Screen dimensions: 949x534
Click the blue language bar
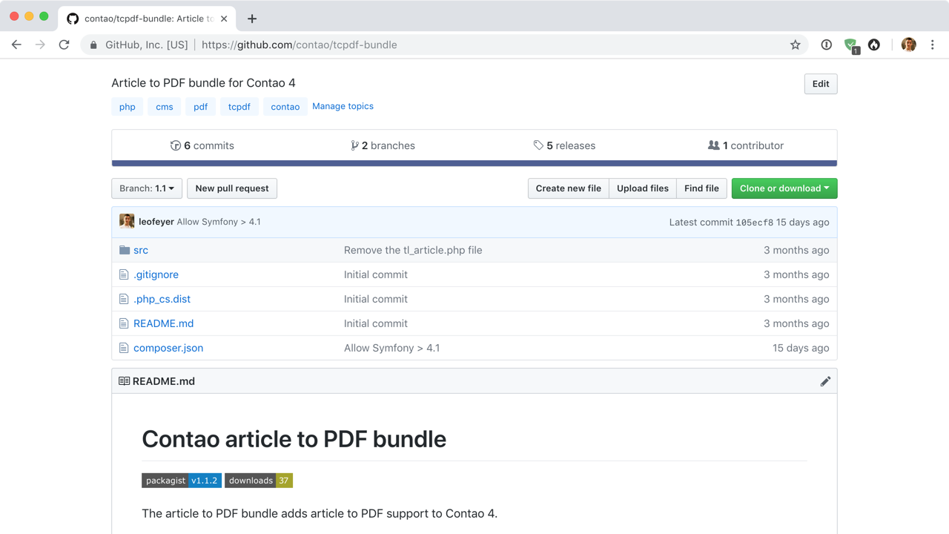474,163
